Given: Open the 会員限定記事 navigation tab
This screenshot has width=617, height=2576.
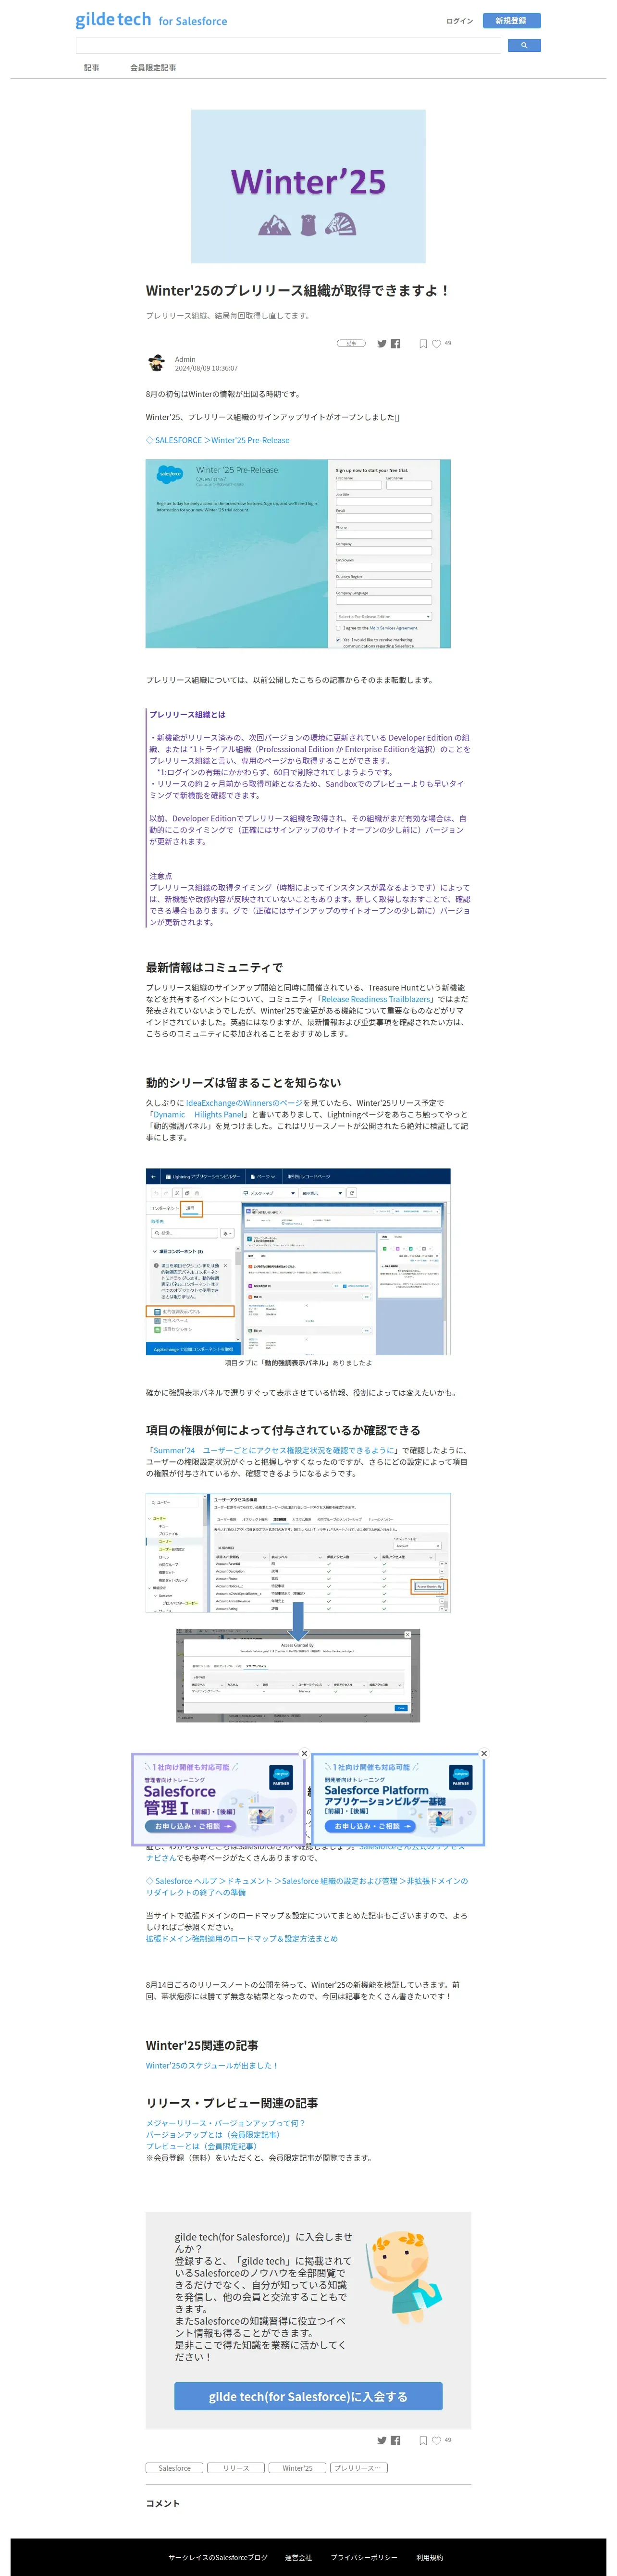Looking at the screenshot, I should [x=153, y=68].
